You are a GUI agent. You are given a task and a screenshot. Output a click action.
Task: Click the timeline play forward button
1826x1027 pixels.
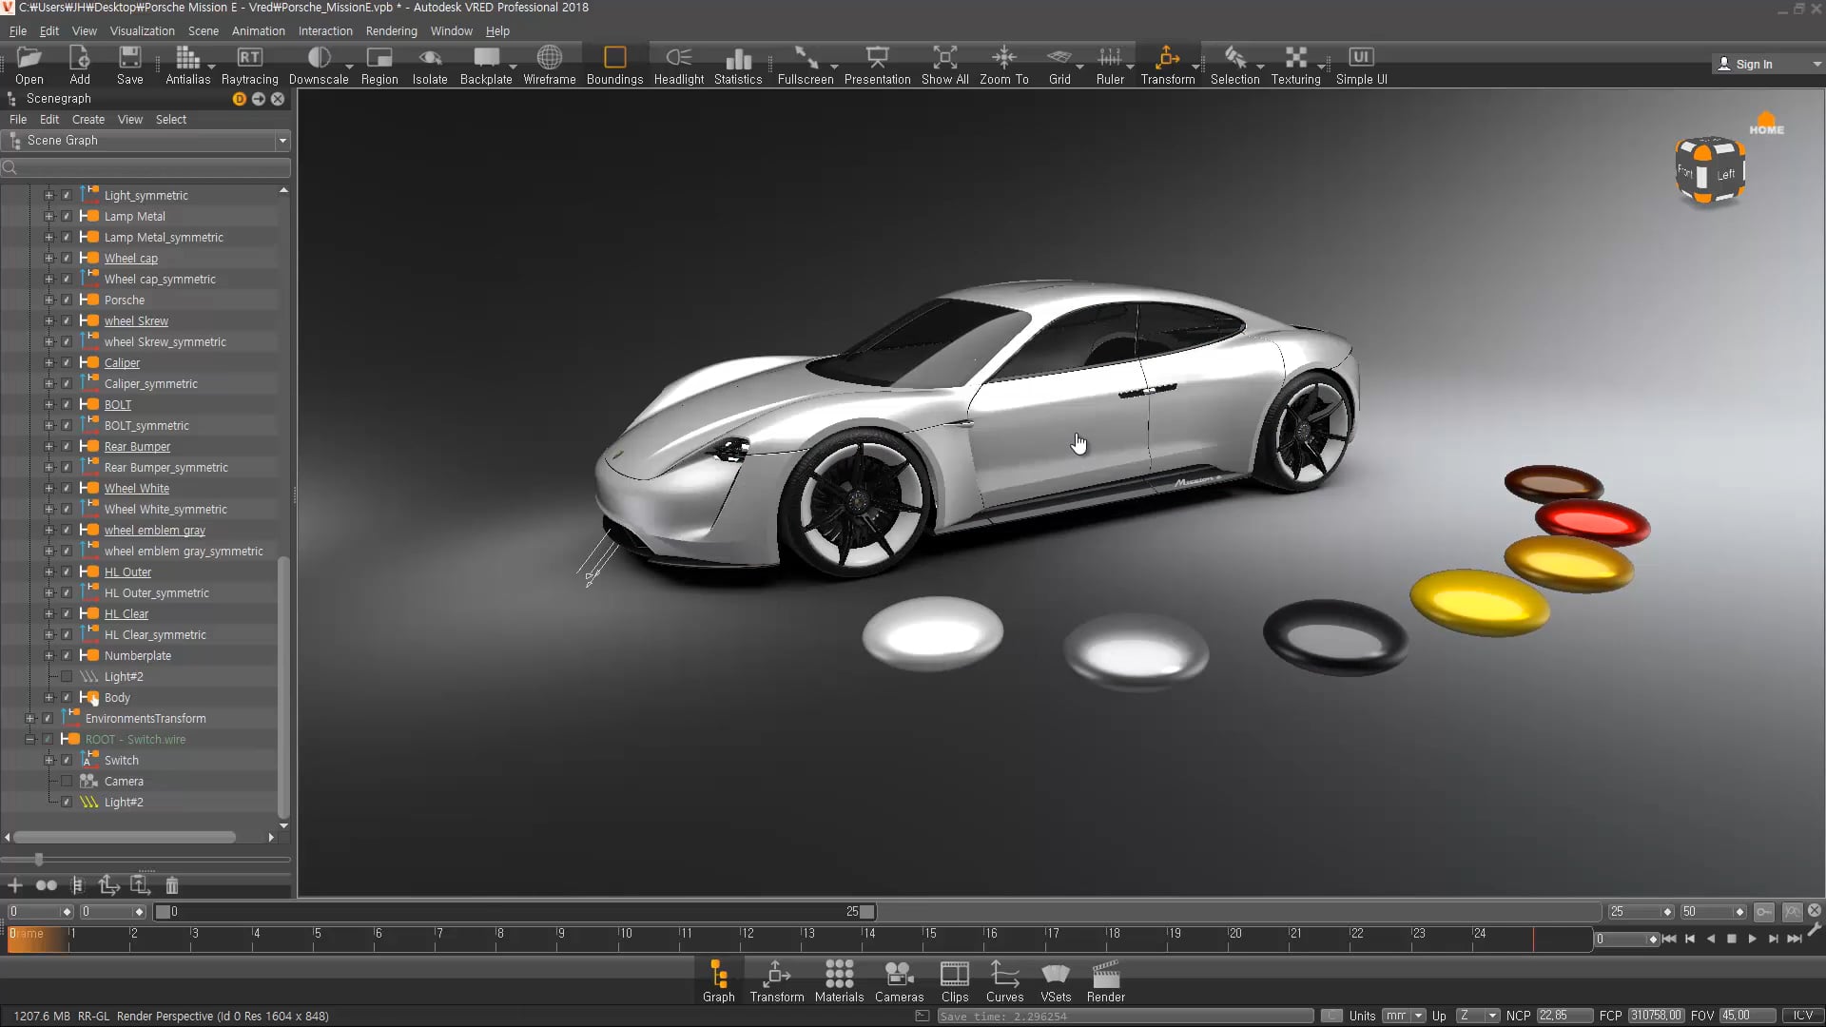coord(1752,939)
